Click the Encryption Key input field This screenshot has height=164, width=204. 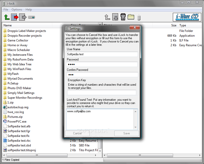coord(102,92)
